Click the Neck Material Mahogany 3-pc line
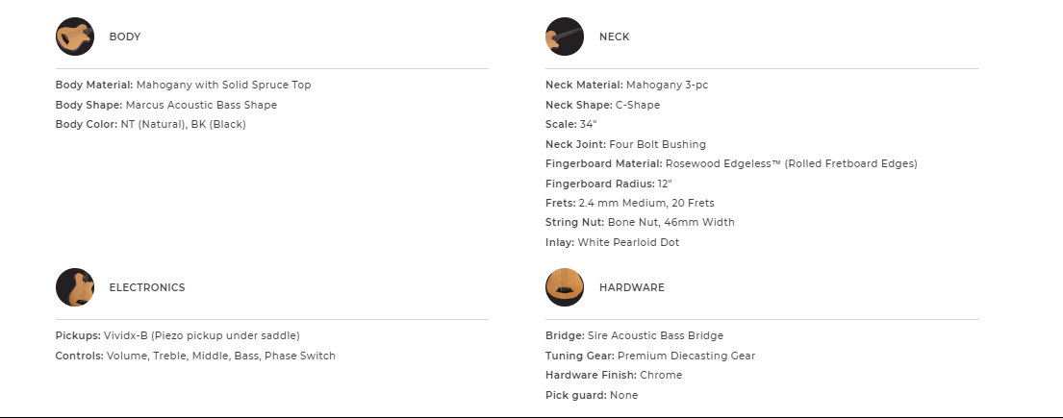1063x418 pixels. click(x=626, y=85)
